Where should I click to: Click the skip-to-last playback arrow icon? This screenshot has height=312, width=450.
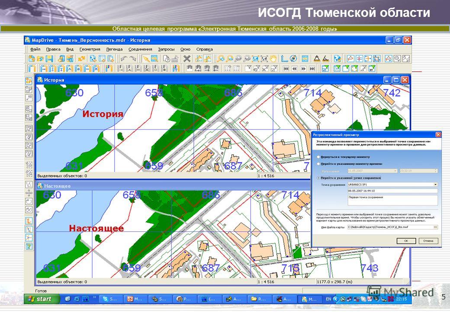(312, 68)
